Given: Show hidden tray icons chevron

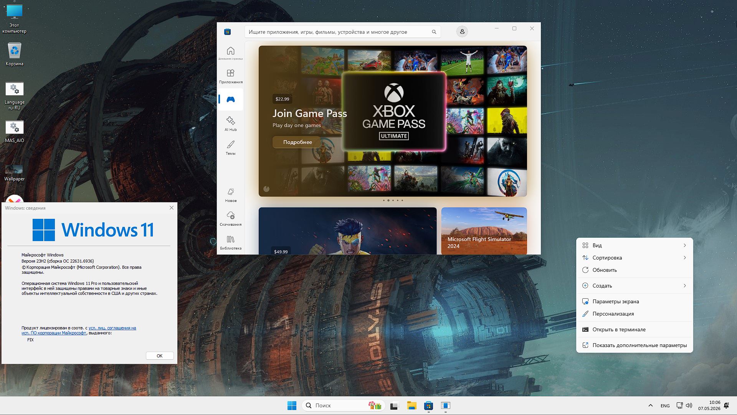Looking at the screenshot, I should [x=650, y=405].
